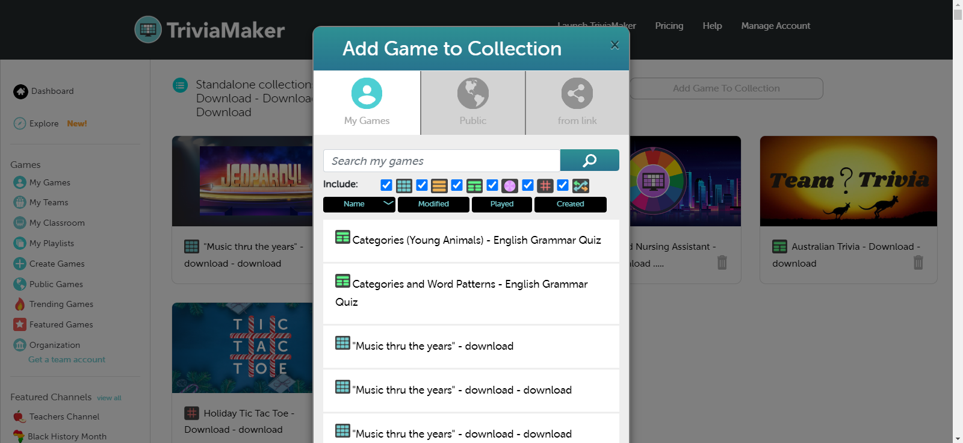The width and height of the screenshot is (963, 443).
Task: Toggle the checkbox beside the purple wheel icon
Action: (x=492, y=185)
